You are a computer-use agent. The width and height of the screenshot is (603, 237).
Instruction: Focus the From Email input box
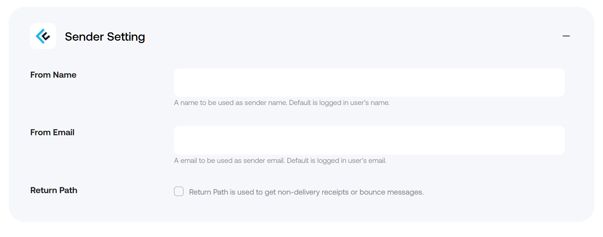(x=369, y=140)
